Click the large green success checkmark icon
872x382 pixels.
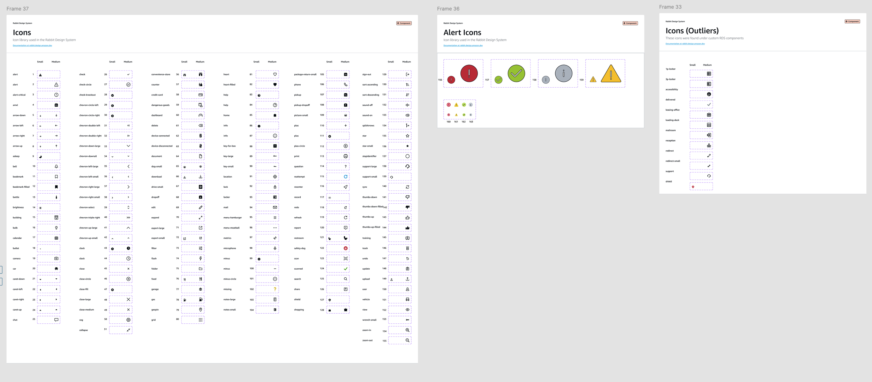click(516, 73)
